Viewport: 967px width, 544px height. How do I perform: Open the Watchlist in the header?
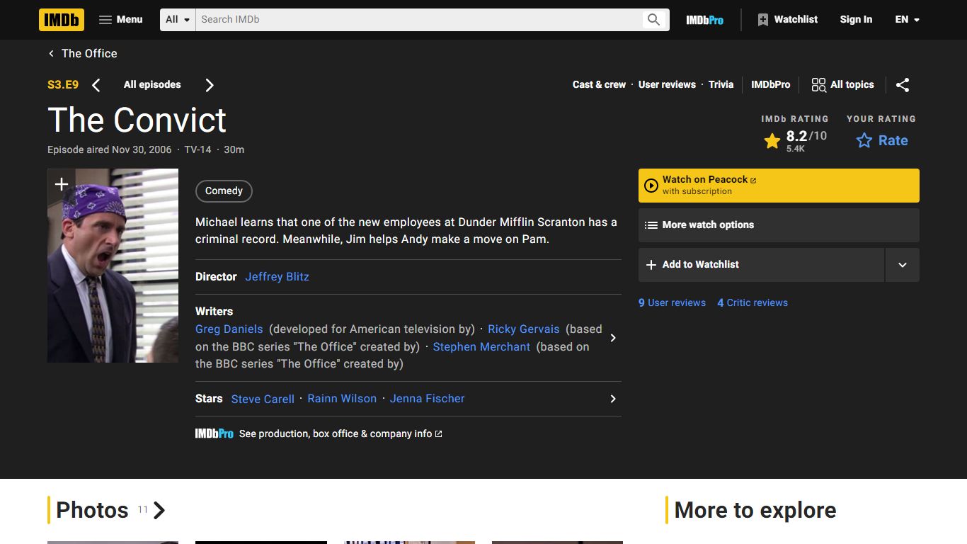(x=787, y=20)
